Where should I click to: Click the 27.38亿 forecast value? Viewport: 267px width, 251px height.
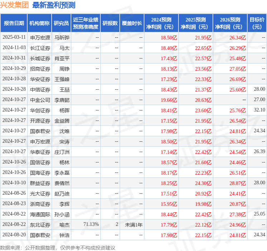(238, 214)
